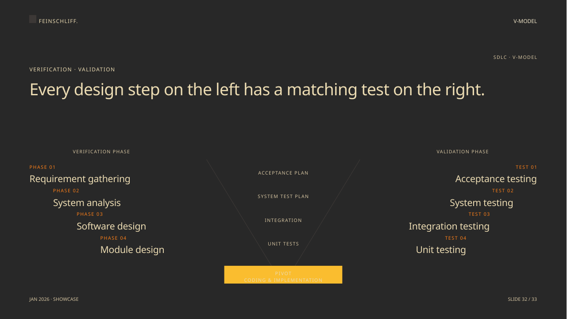Select the V-MODEL header text
The image size is (567, 319).
pos(525,21)
